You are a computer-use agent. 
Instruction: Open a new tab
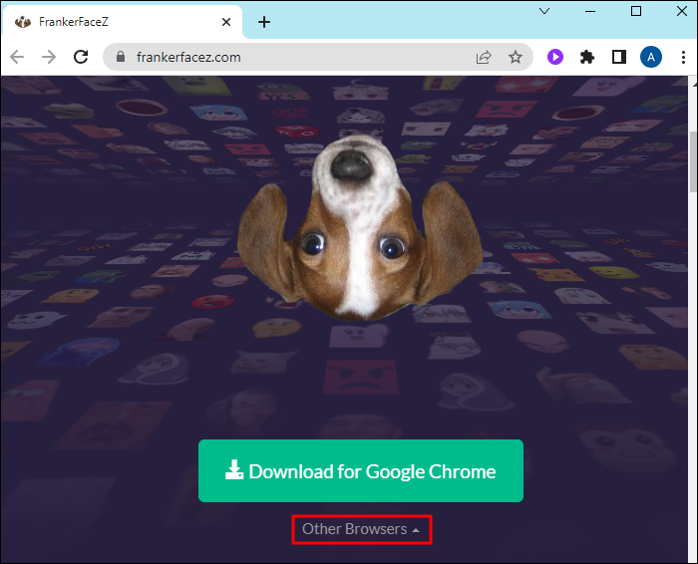[x=264, y=22]
